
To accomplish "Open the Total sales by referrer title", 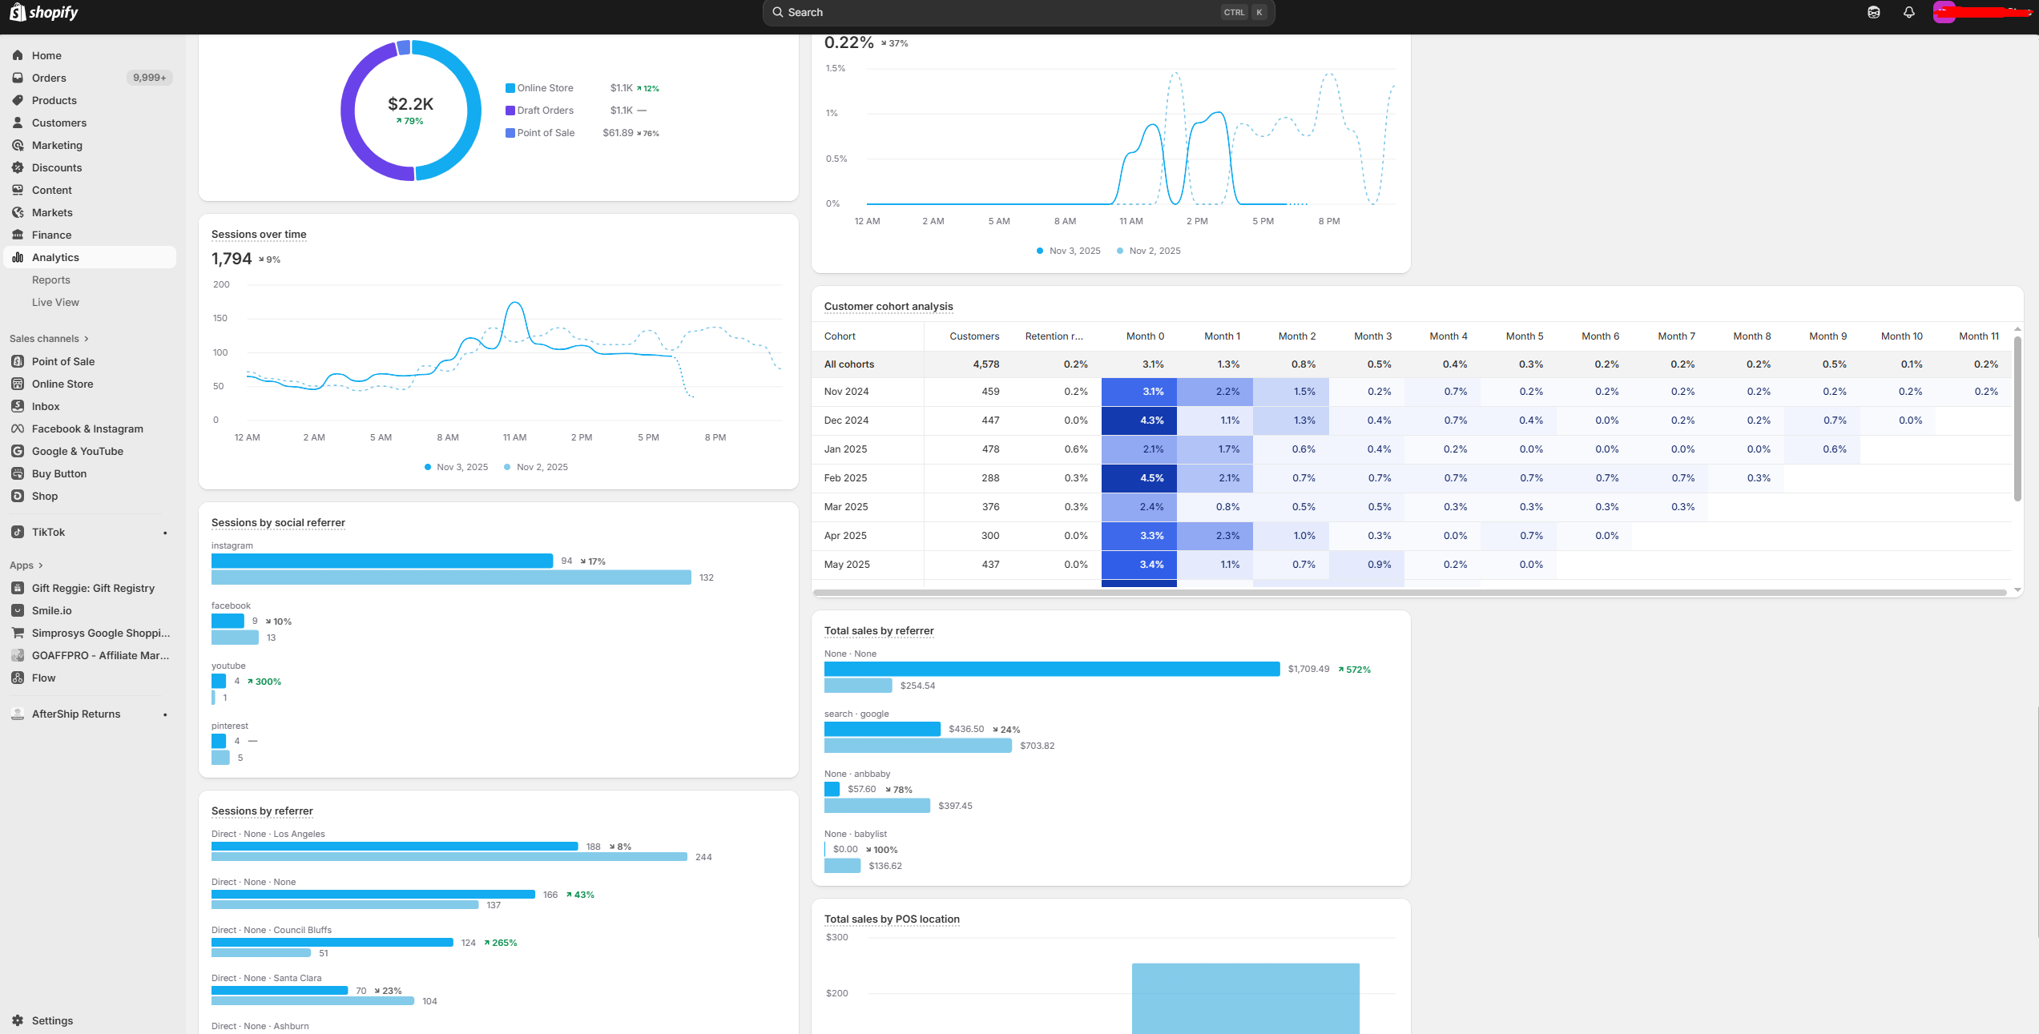I will pos(879,630).
